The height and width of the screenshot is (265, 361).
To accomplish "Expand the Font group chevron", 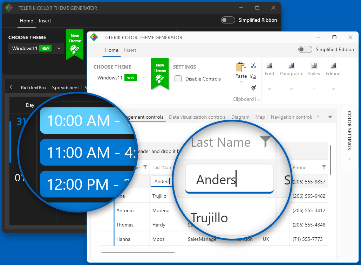I will tap(270, 89).
